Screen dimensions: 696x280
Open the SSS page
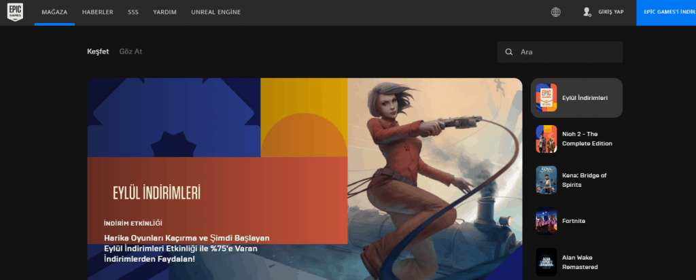133,12
